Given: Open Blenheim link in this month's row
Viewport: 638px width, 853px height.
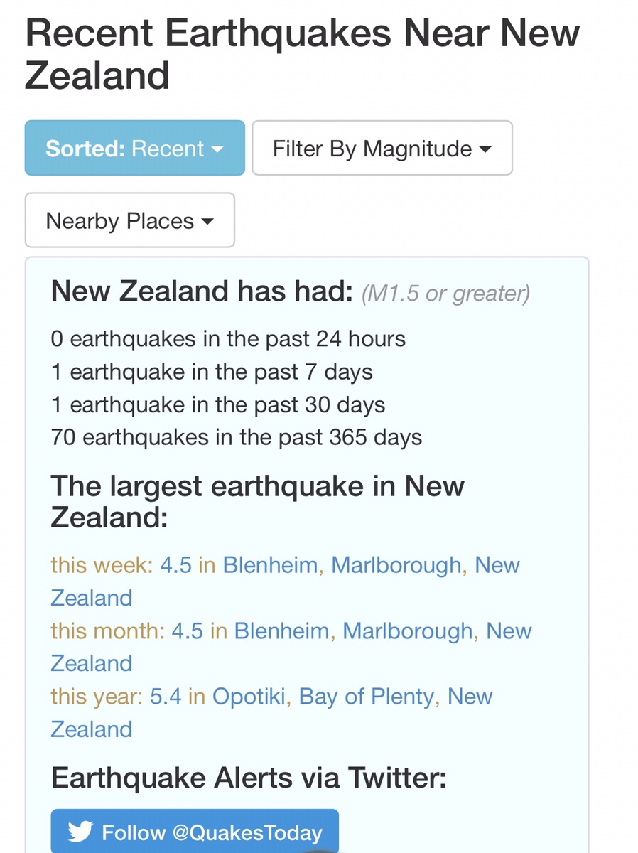Looking at the screenshot, I should (281, 631).
